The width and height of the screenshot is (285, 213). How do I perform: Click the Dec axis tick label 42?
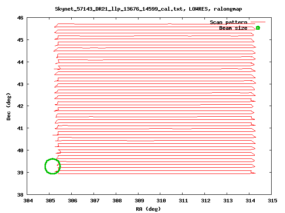pos(20,106)
